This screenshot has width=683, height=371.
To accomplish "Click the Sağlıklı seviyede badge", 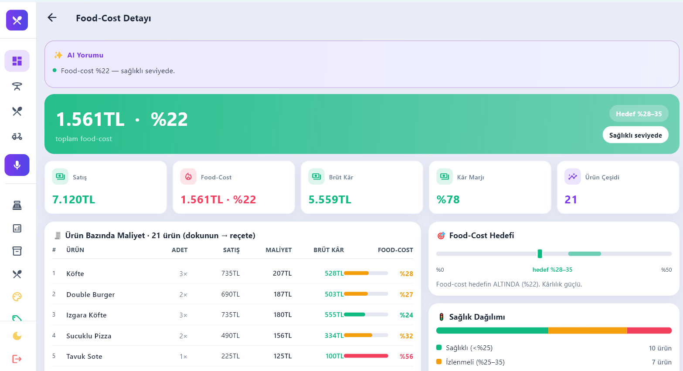I will (x=635, y=135).
